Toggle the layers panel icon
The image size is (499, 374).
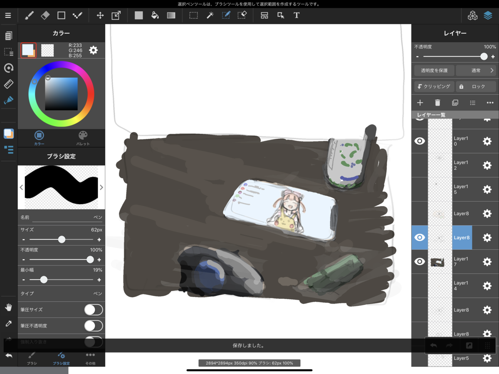[x=488, y=15]
